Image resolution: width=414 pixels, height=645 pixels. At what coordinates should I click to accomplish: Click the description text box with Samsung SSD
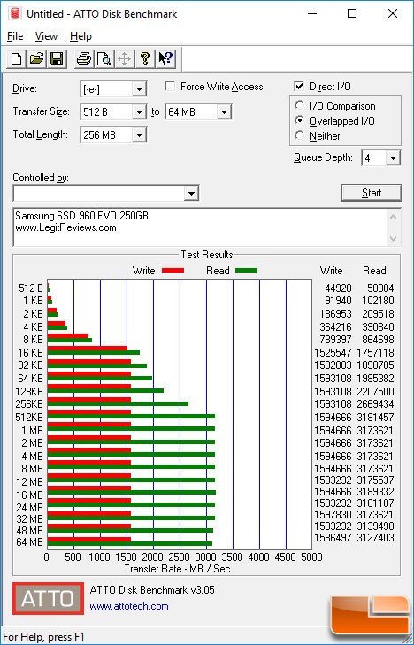coord(201,227)
